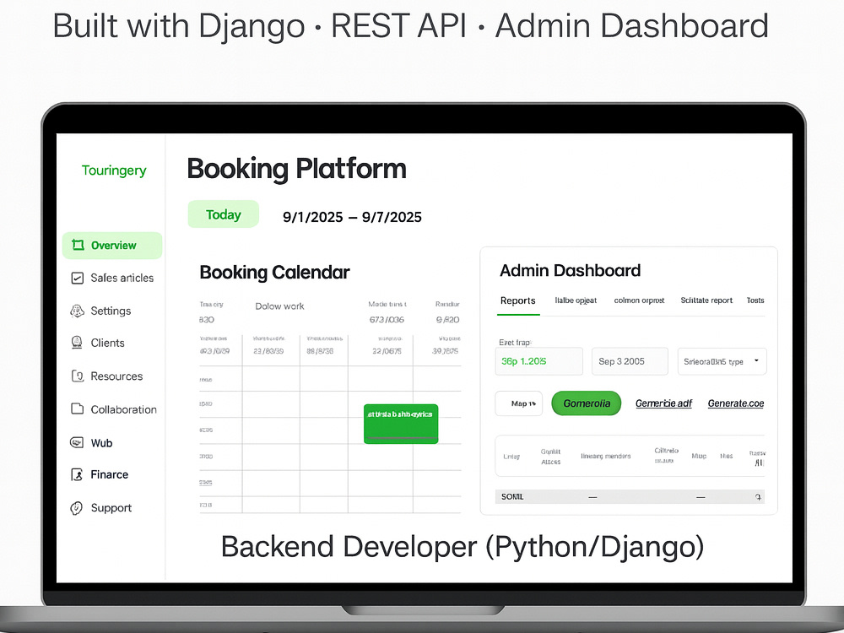The width and height of the screenshot is (844, 633).
Task: Click the 39,1875 calendar date cell
Action: pos(445,351)
